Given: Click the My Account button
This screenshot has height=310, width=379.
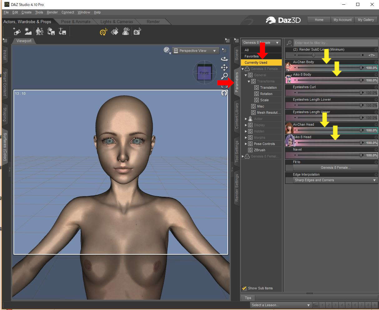Looking at the screenshot, I should pyautogui.click(x=342, y=20).
